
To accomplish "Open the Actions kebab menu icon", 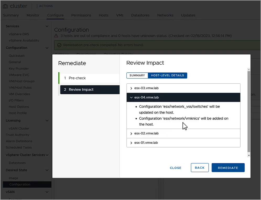I will click(37, 6).
